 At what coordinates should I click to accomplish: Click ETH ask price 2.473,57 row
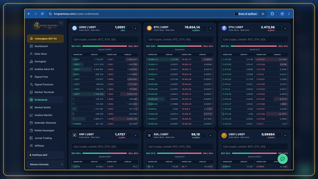271,59
